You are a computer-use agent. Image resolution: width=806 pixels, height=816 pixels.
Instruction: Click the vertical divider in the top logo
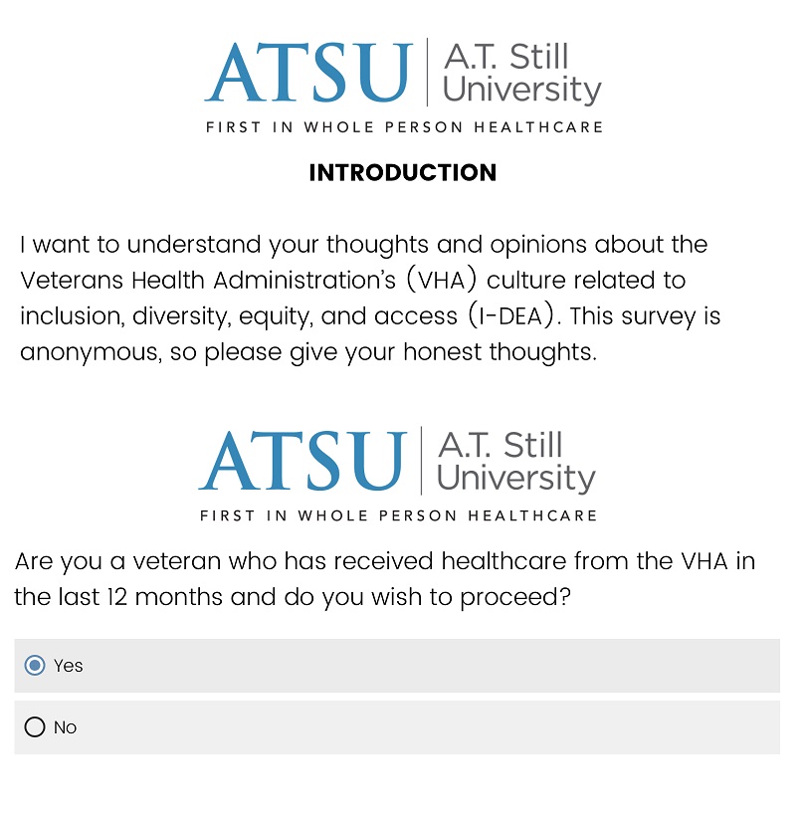(427, 72)
